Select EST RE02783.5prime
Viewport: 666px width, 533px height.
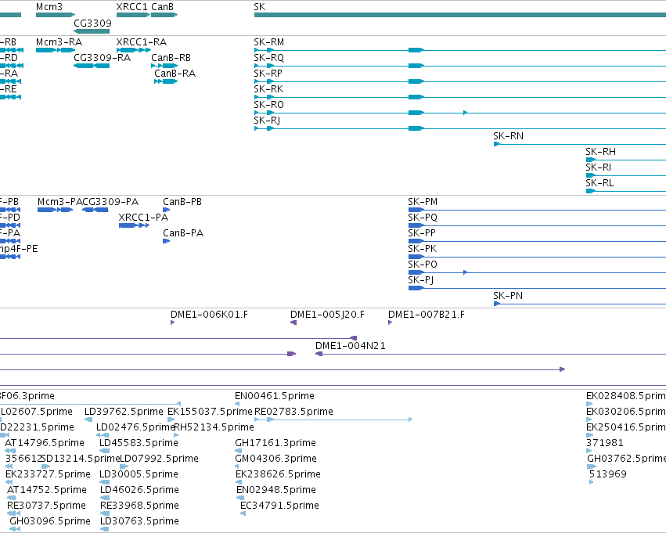coord(333,420)
